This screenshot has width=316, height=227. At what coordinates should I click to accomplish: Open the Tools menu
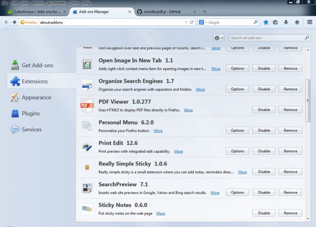(74, 3)
